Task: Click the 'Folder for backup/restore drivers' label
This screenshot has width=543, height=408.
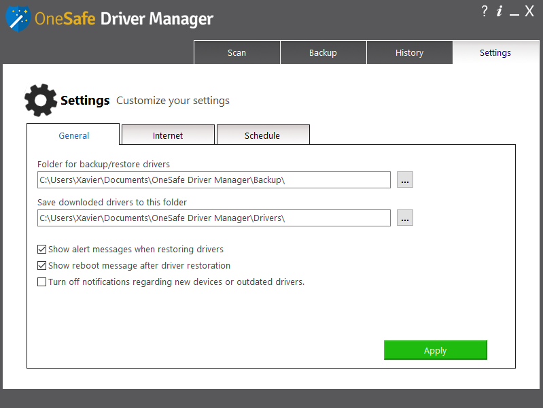Action: click(x=103, y=164)
